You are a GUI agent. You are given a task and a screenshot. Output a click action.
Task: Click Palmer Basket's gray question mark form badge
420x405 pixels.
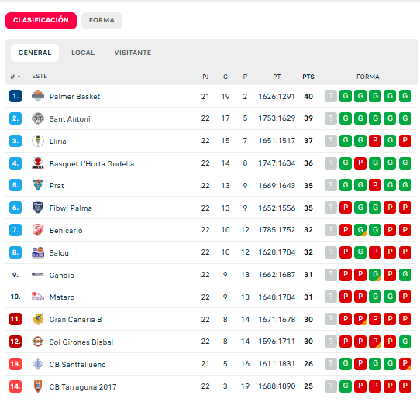331,96
